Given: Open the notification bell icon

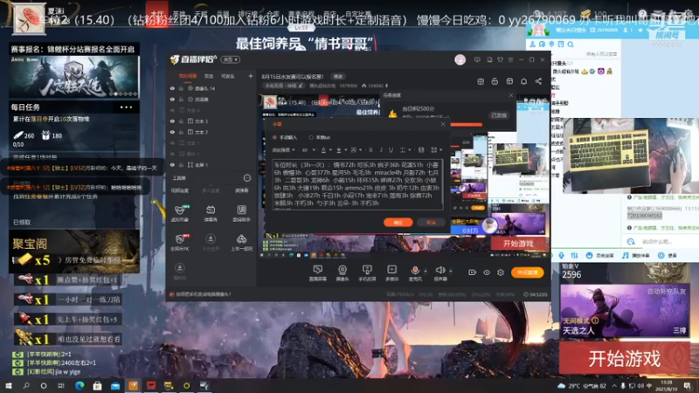Looking at the screenshot, I should 523,81.
